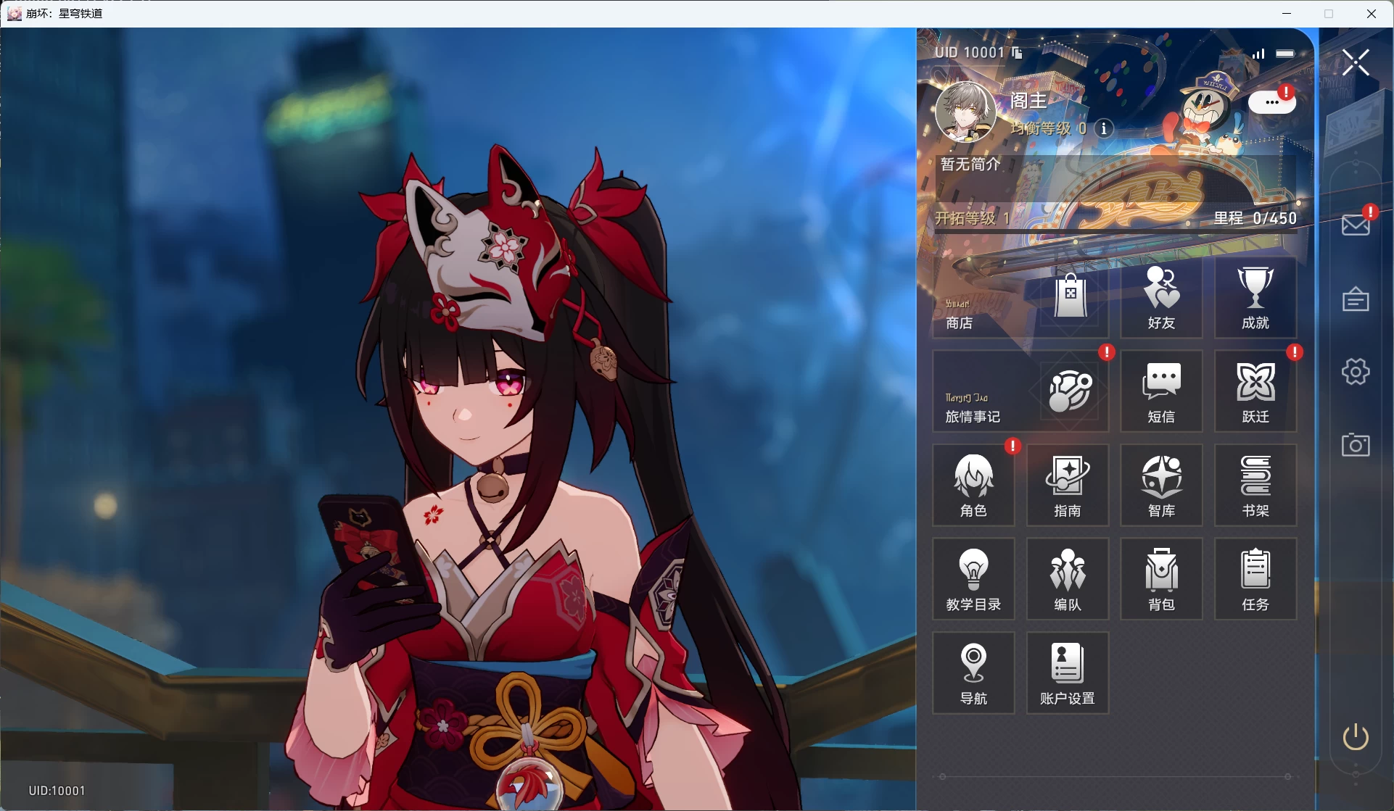The height and width of the screenshot is (811, 1394).
Task: Open the 智库 data bank tile
Action: (x=1161, y=485)
